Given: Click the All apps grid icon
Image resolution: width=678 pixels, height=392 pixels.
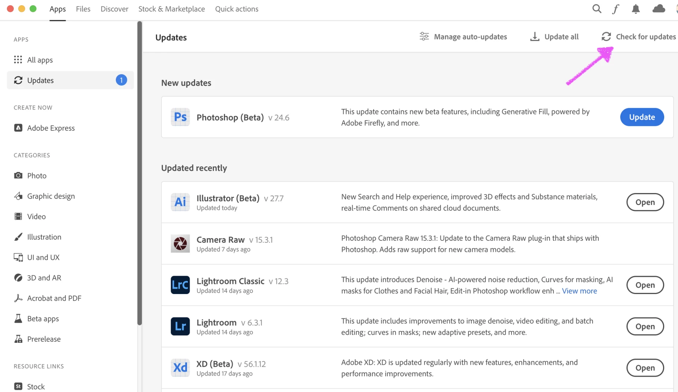Looking at the screenshot, I should (x=18, y=60).
